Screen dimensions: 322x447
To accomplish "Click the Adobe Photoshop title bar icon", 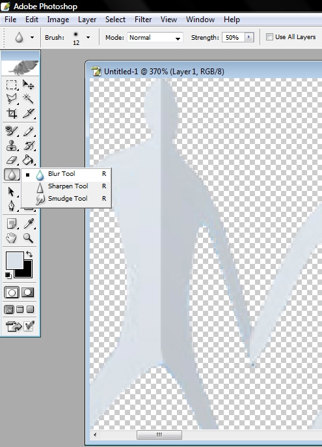I will [5, 6].
